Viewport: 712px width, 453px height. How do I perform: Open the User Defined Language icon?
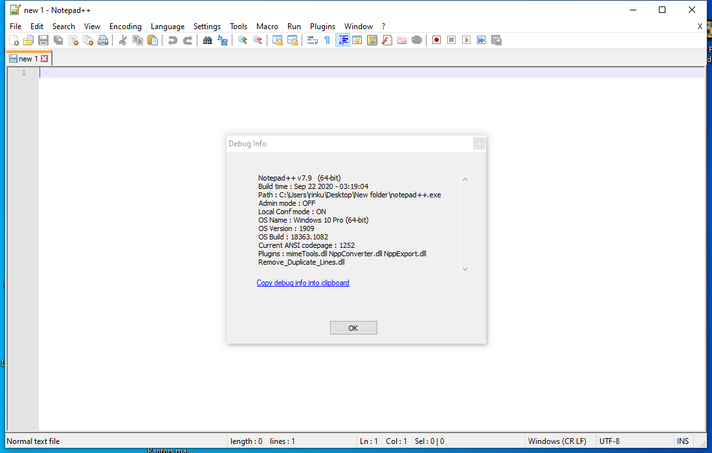[357, 40]
